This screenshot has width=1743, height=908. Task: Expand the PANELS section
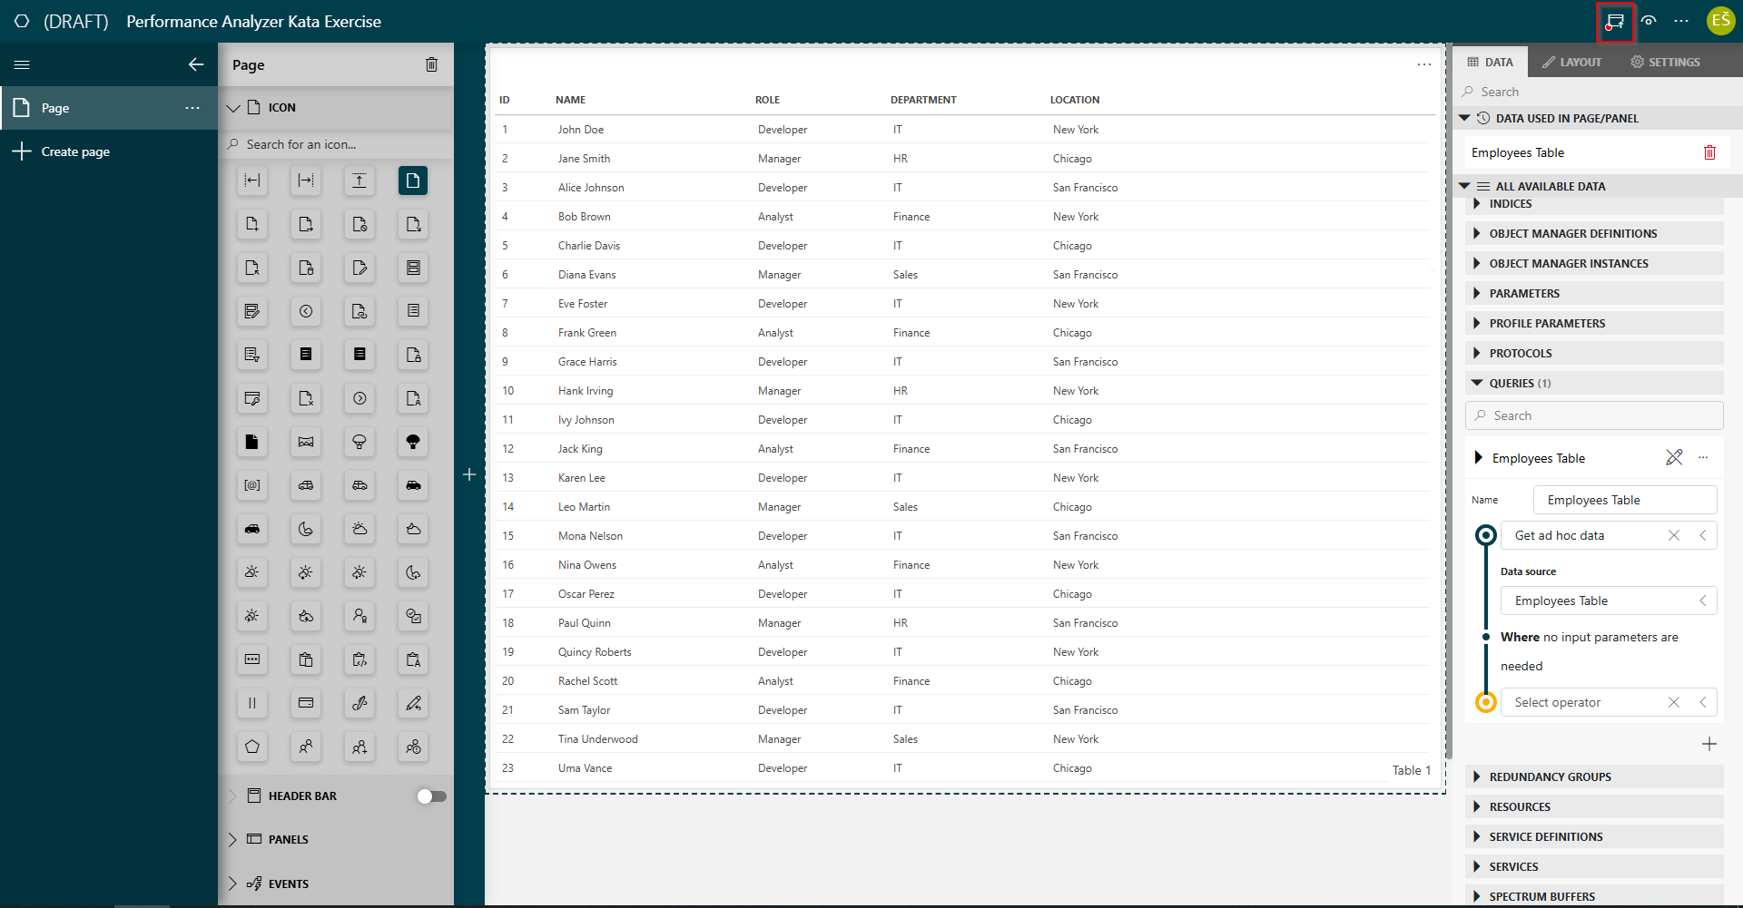[232, 840]
